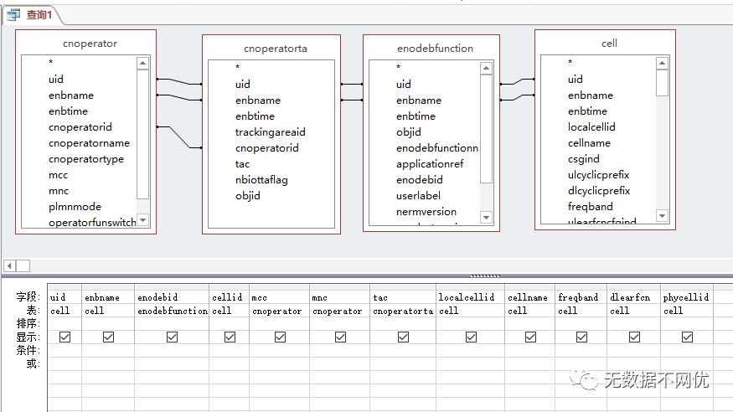
Task: Select applicationref in enodebfunction table
Action: click(430, 164)
